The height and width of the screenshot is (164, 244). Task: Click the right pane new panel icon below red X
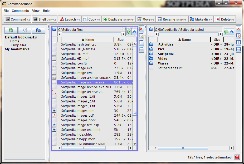pos(238,36)
